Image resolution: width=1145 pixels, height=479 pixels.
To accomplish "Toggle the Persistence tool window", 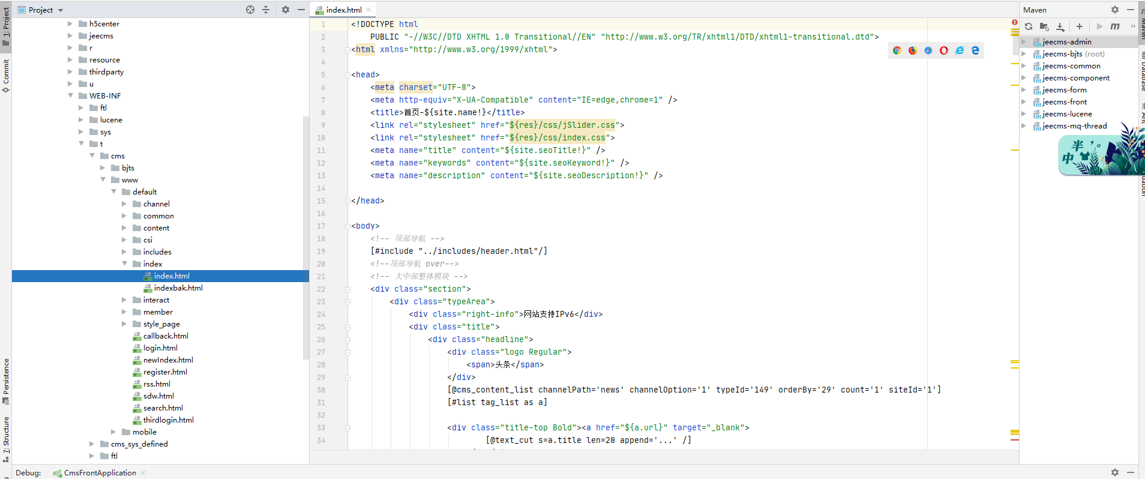I will [6, 381].
